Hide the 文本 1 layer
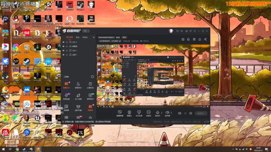This screenshot has width=271, height=152. [x=63, y=50]
